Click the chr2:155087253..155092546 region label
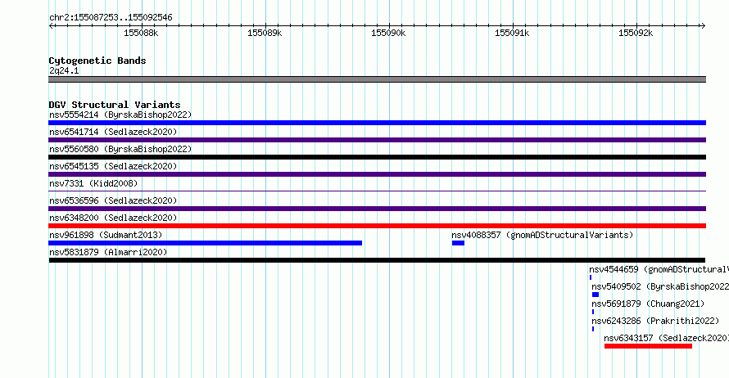 coord(111,18)
